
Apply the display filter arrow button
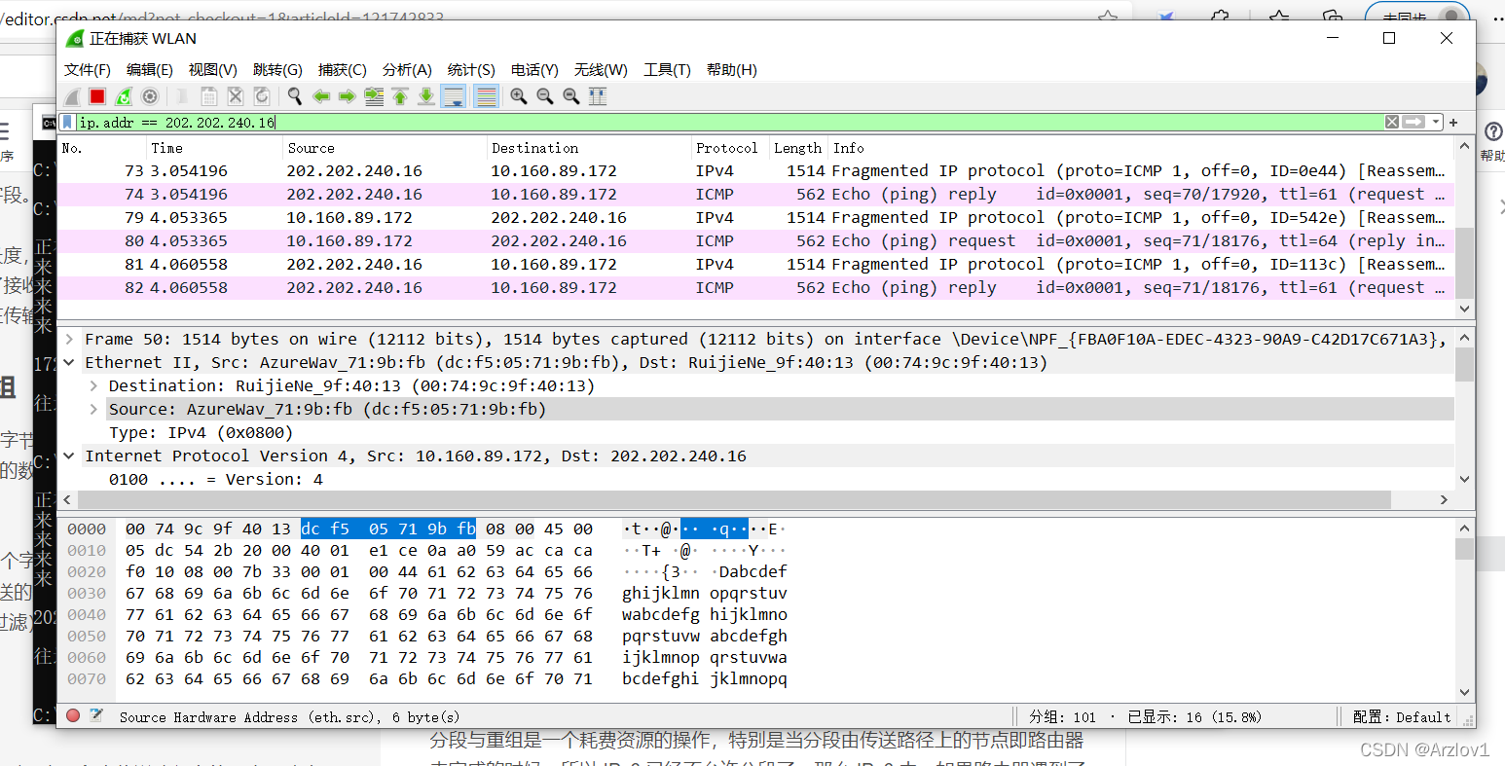point(1413,122)
